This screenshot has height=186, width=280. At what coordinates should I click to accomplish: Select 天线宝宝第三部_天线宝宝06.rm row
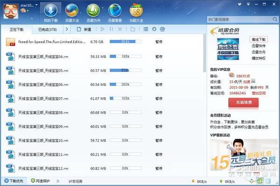click(102, 85)
